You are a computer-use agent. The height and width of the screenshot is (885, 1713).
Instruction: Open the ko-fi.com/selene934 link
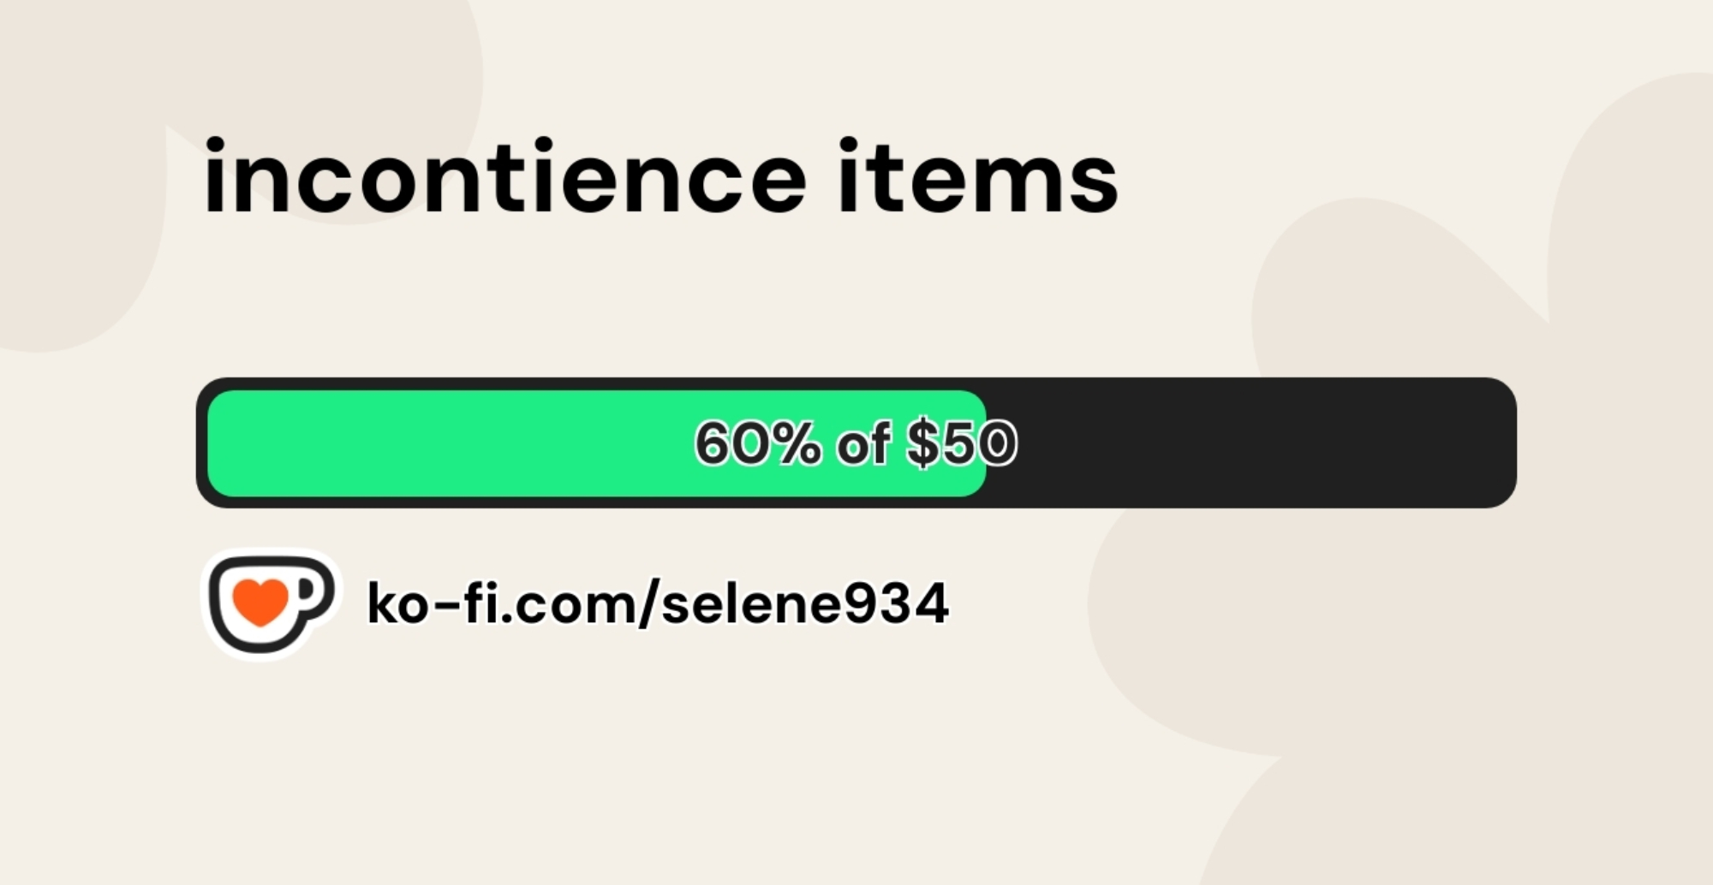[657, 603]
